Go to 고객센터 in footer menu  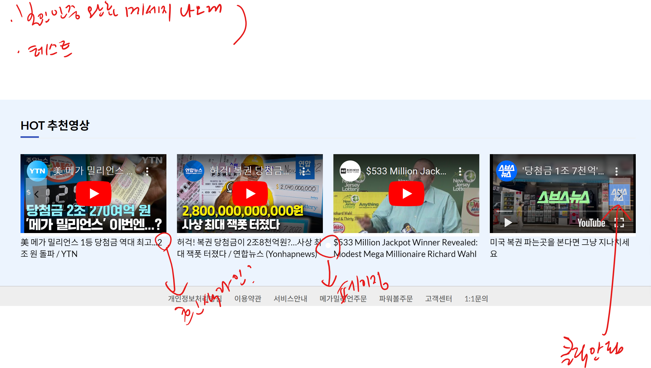tap(438, 299)
